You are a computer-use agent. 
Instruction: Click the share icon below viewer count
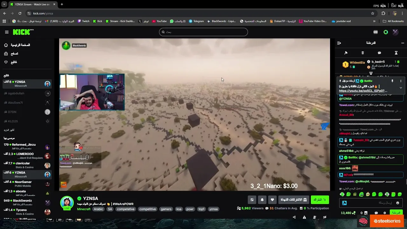294,217
